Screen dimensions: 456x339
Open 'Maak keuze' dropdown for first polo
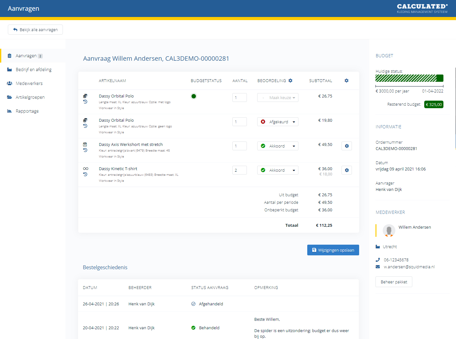point(278,97)
